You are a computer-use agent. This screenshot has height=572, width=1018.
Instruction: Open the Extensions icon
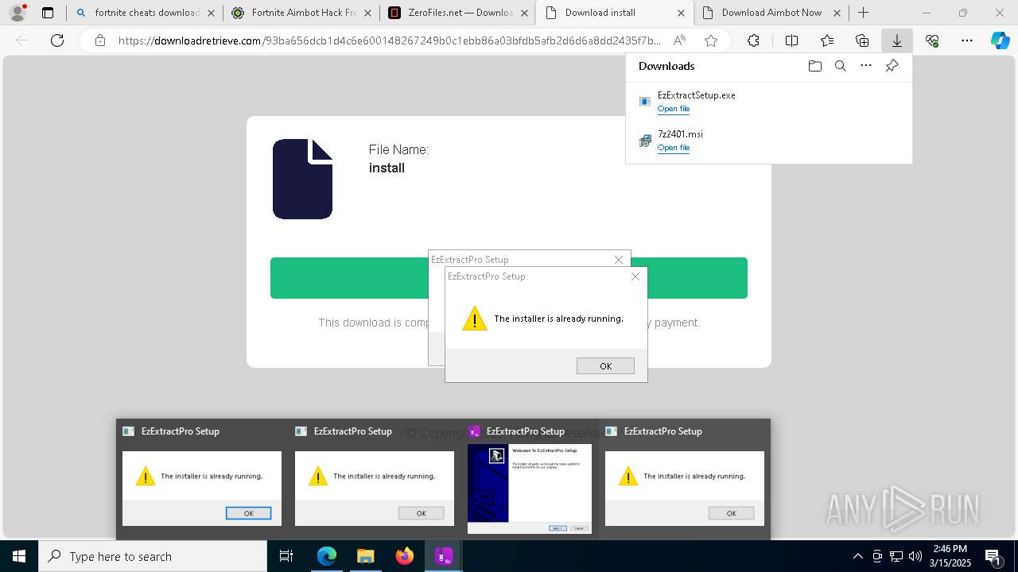click(x=753, y=41)
